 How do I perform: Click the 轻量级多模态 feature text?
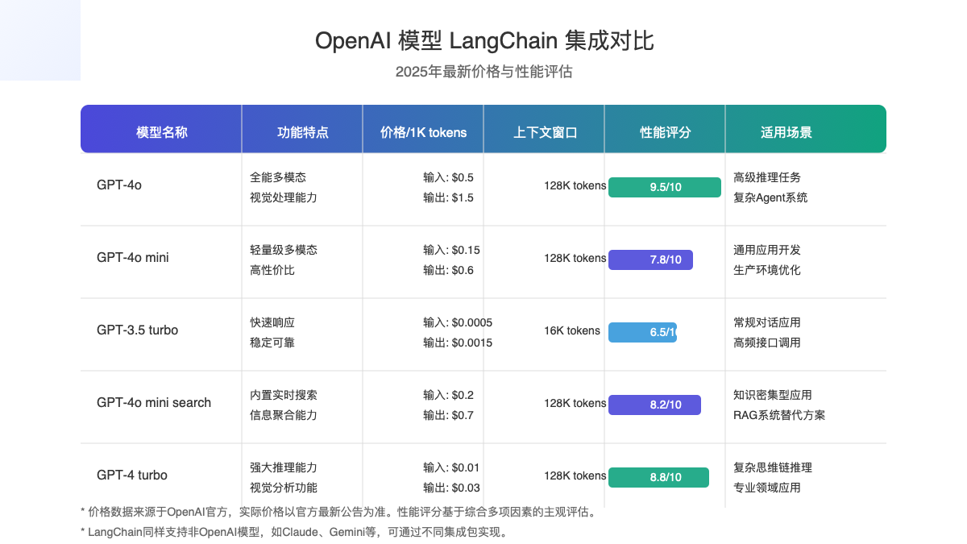(x=284, y=250)
